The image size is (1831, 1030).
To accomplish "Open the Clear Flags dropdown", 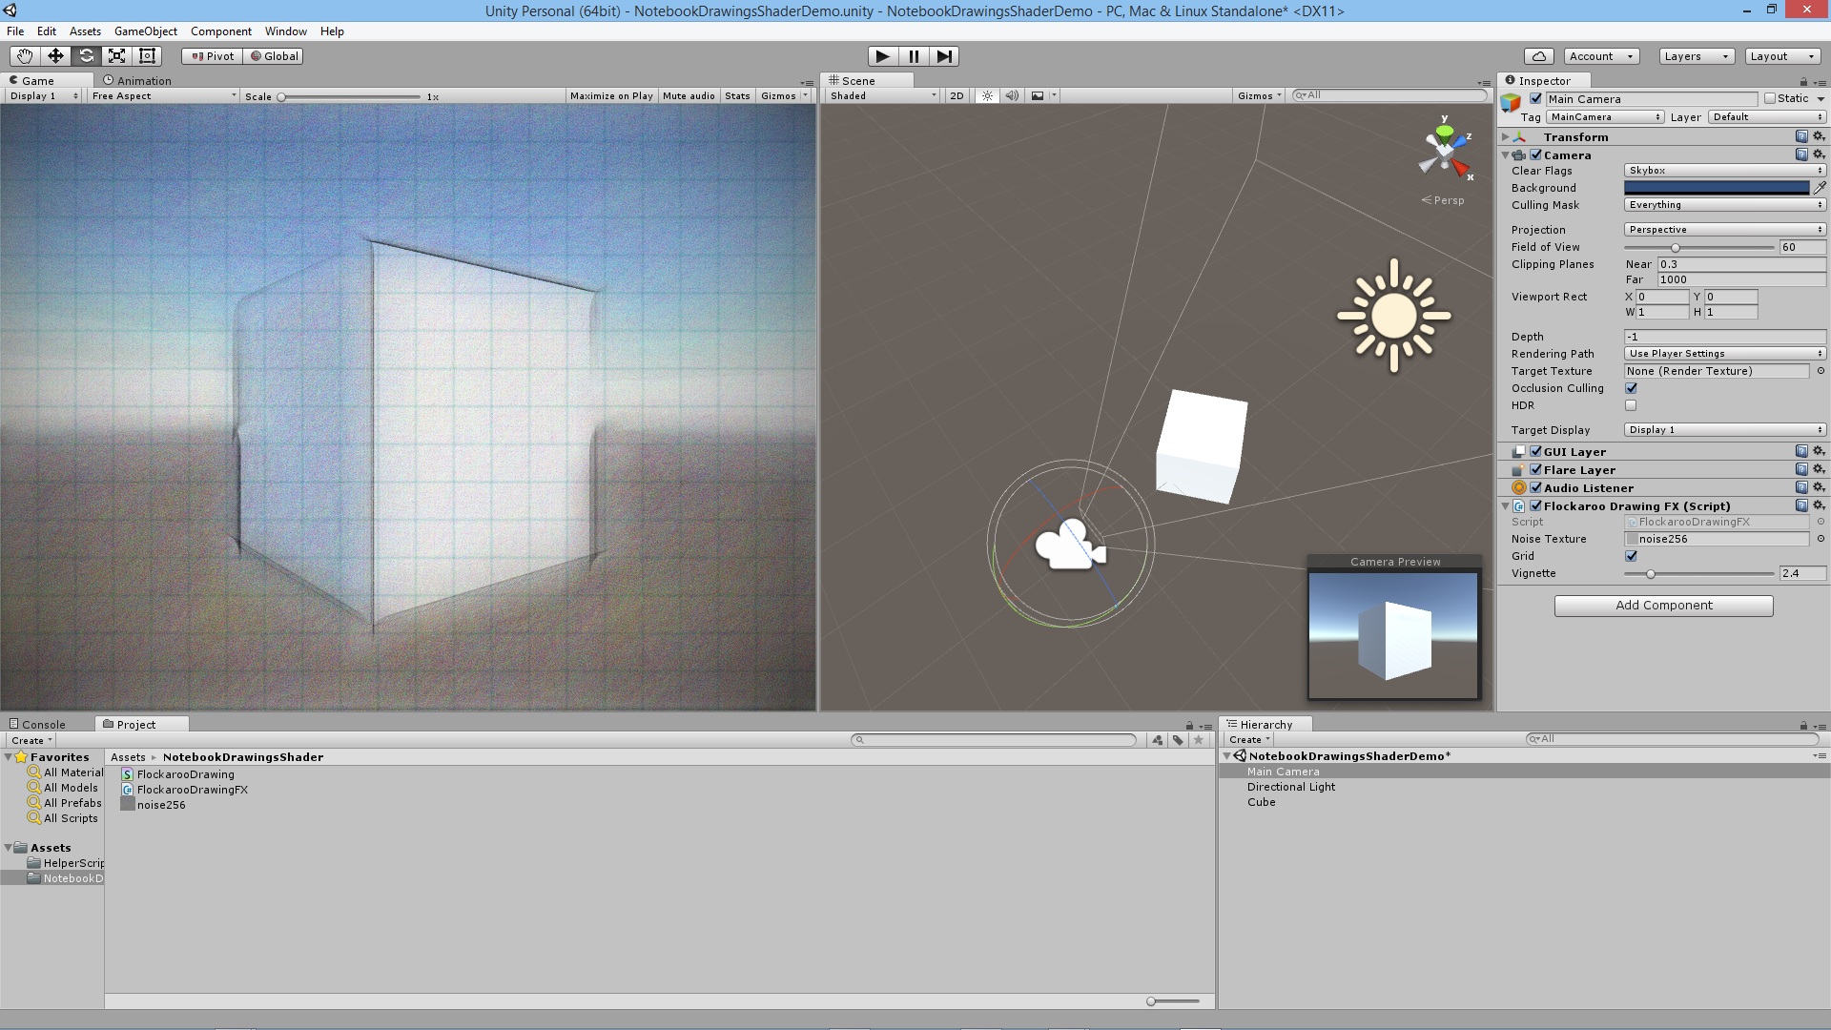I will [x=1724, y=171].
